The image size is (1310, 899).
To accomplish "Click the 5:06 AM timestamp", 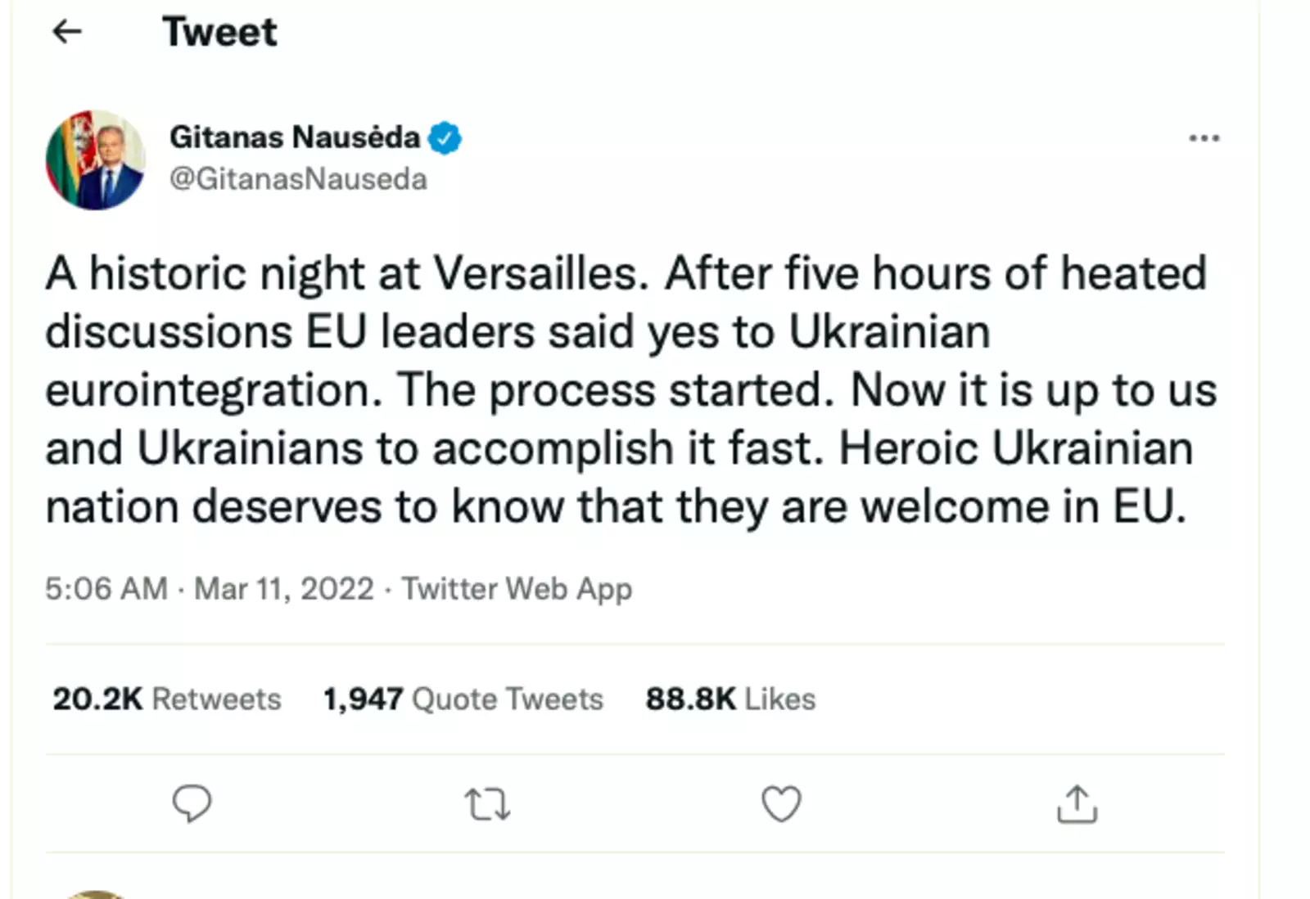I will (x=106, y=589).
